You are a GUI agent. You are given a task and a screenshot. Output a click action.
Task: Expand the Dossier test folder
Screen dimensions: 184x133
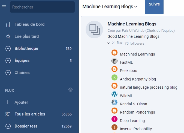pos(8,126)
